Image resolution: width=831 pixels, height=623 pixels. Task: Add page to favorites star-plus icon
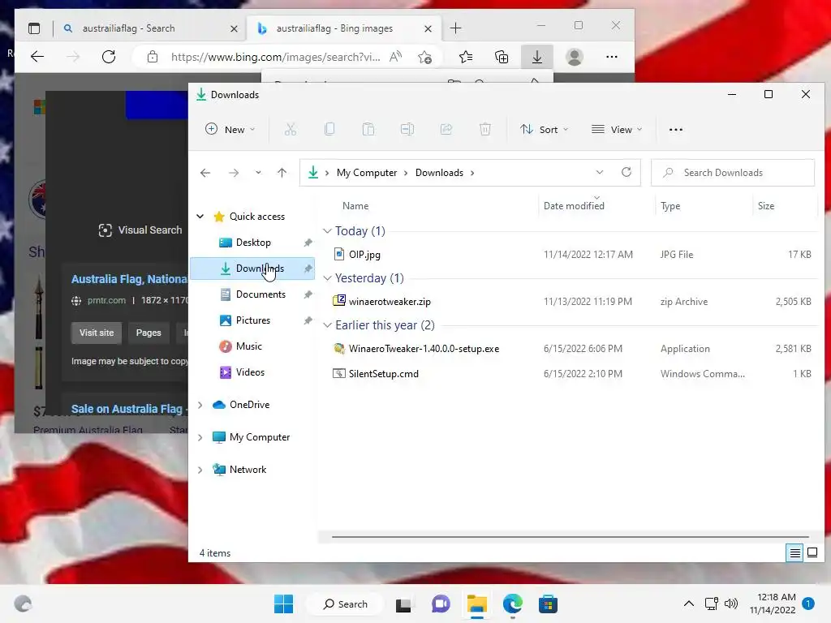pos(424,57)
